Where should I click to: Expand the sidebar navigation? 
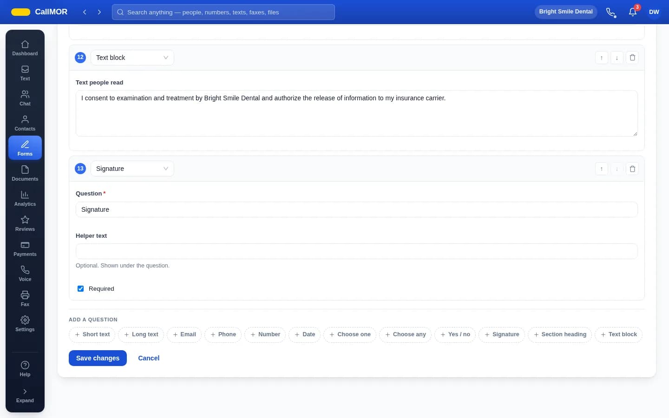[25, 395]
